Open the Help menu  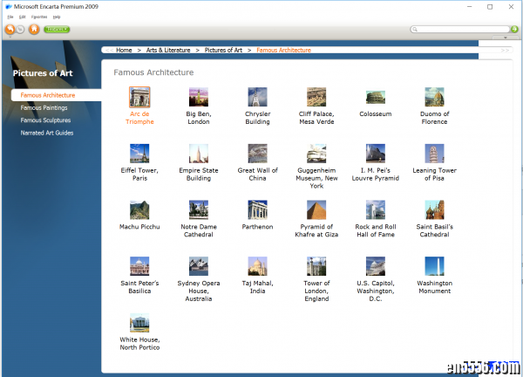(x=57, y=17)
